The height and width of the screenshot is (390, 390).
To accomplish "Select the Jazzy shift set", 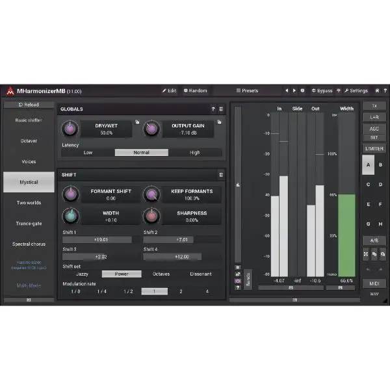I will 81,274.
